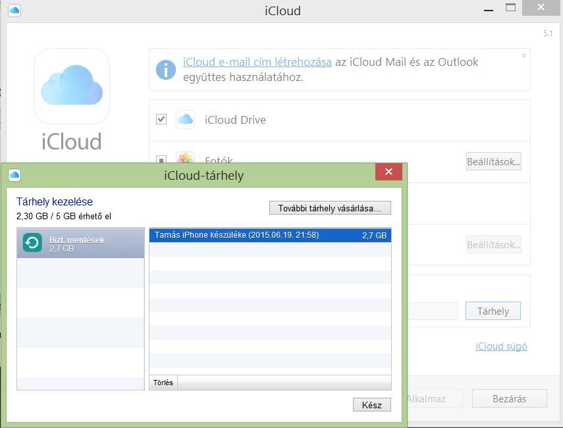Click További tárhely vásárlása button
Viewport: 563px width, 428px height.
pos(330,208)
